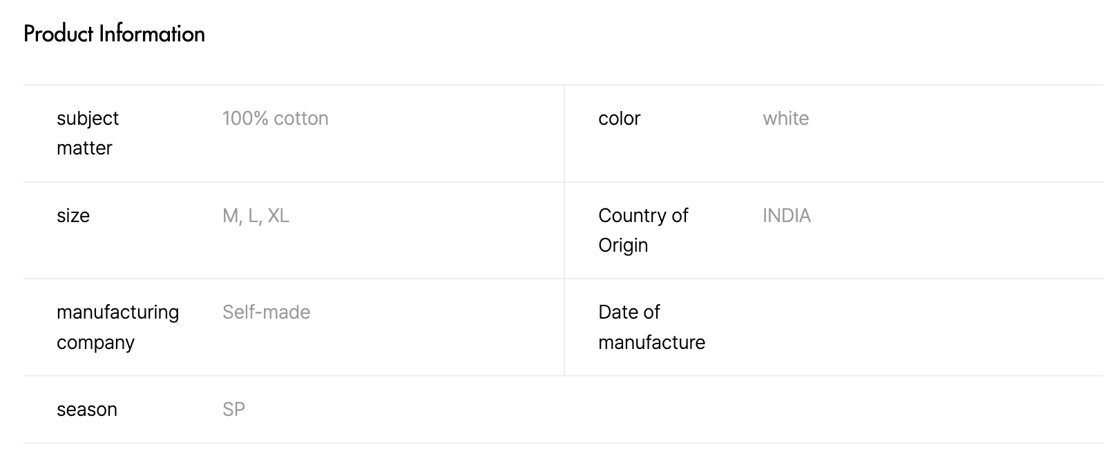Select the SP season value
The height and width of the screenshot is (469, 1119).
[x=233, y=410]
